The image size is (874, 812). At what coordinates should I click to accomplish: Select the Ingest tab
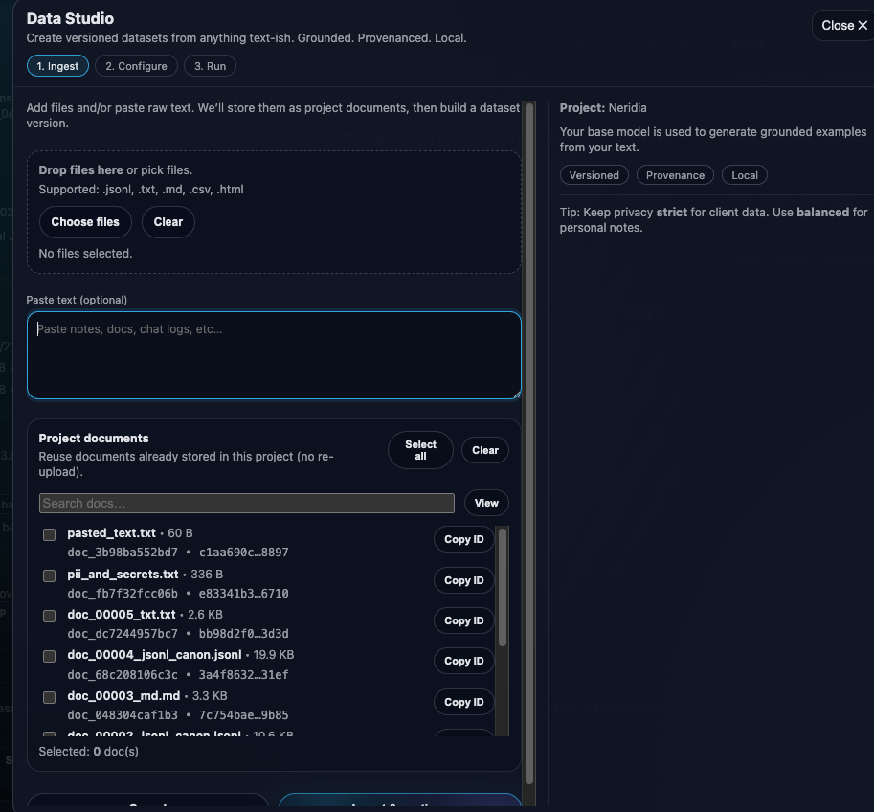(56, 66)
